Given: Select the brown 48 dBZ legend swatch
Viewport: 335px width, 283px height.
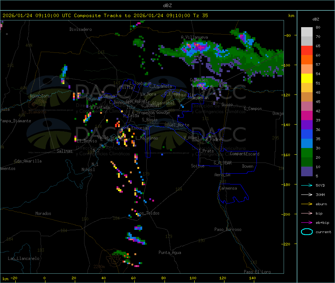Looking at the screenshot, I should [307, 97].
